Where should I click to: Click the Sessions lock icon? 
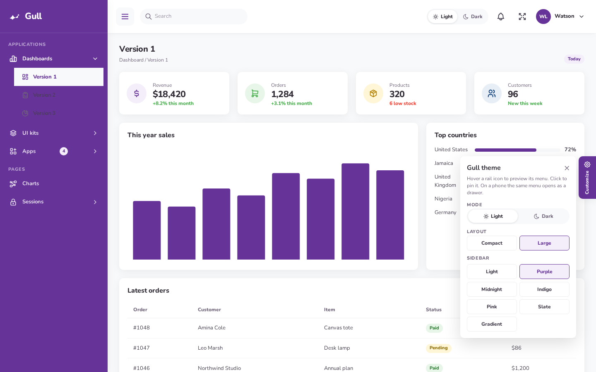13,202
